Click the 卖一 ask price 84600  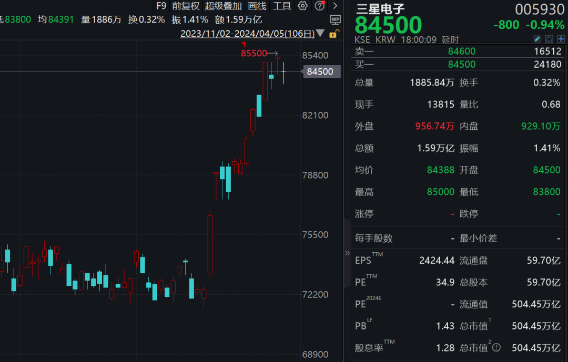tap(462, 51)
